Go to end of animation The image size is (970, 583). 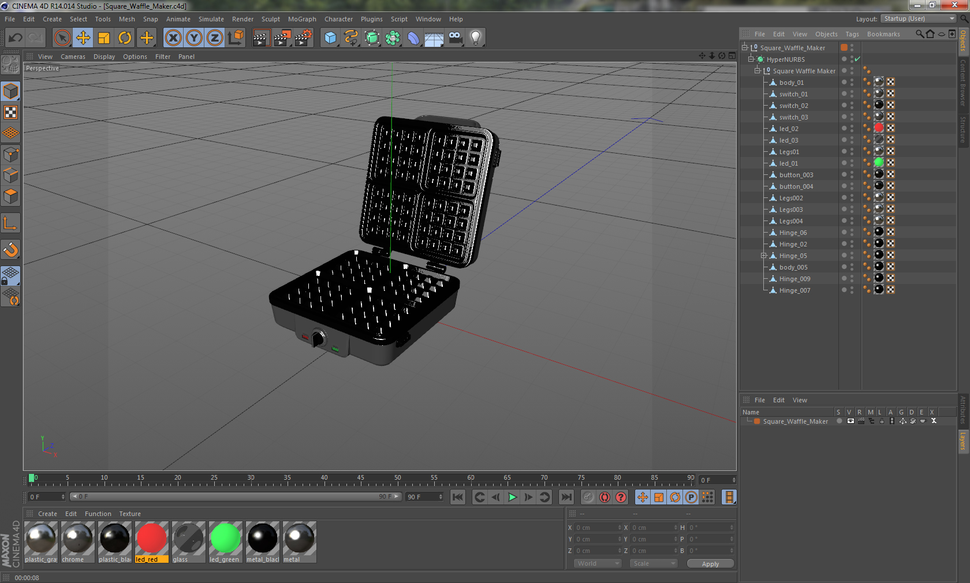[566, 497]
